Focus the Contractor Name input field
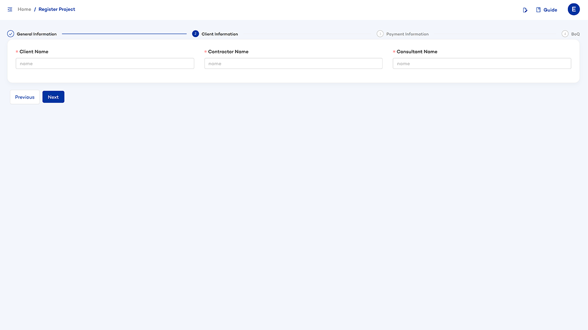 (293, 63)
